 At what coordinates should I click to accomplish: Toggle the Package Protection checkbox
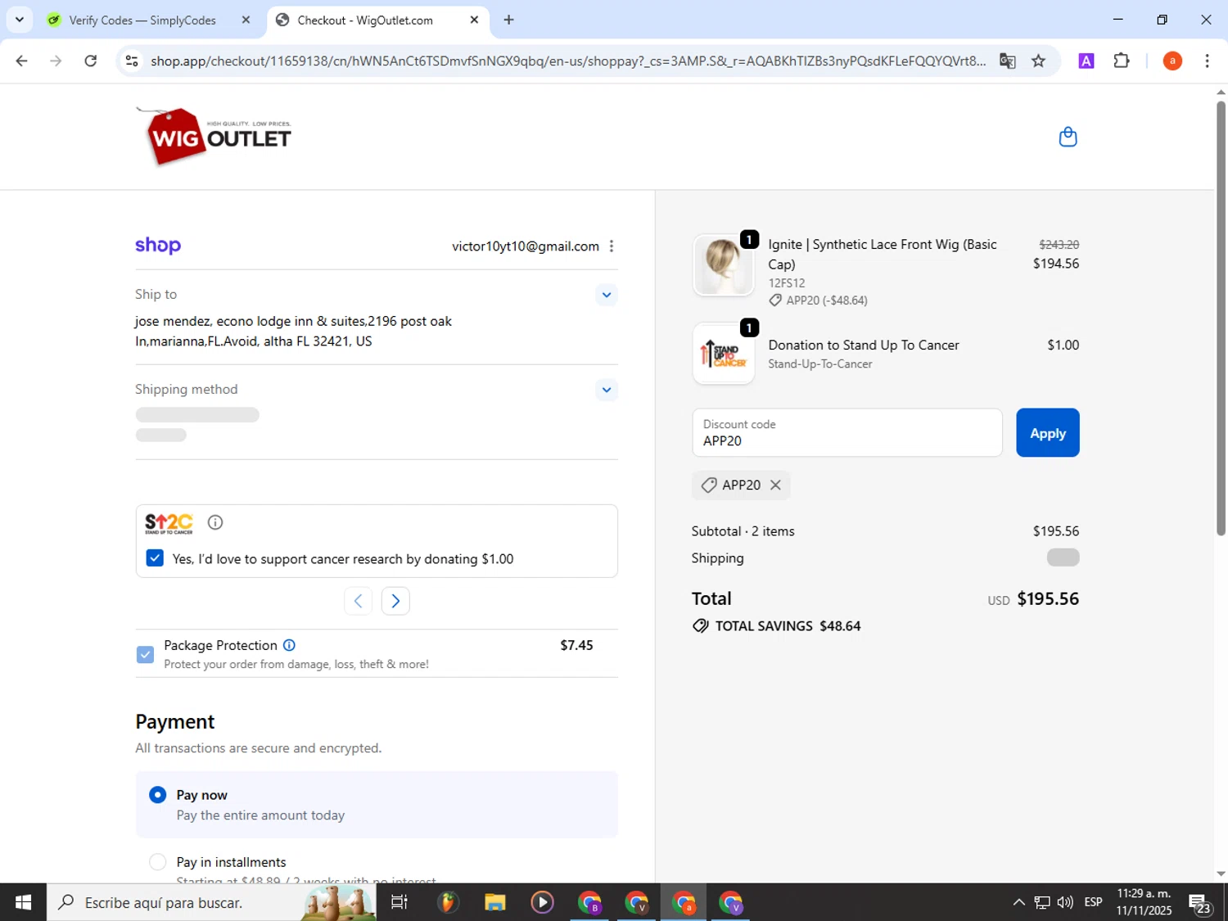tap(145, 654)
